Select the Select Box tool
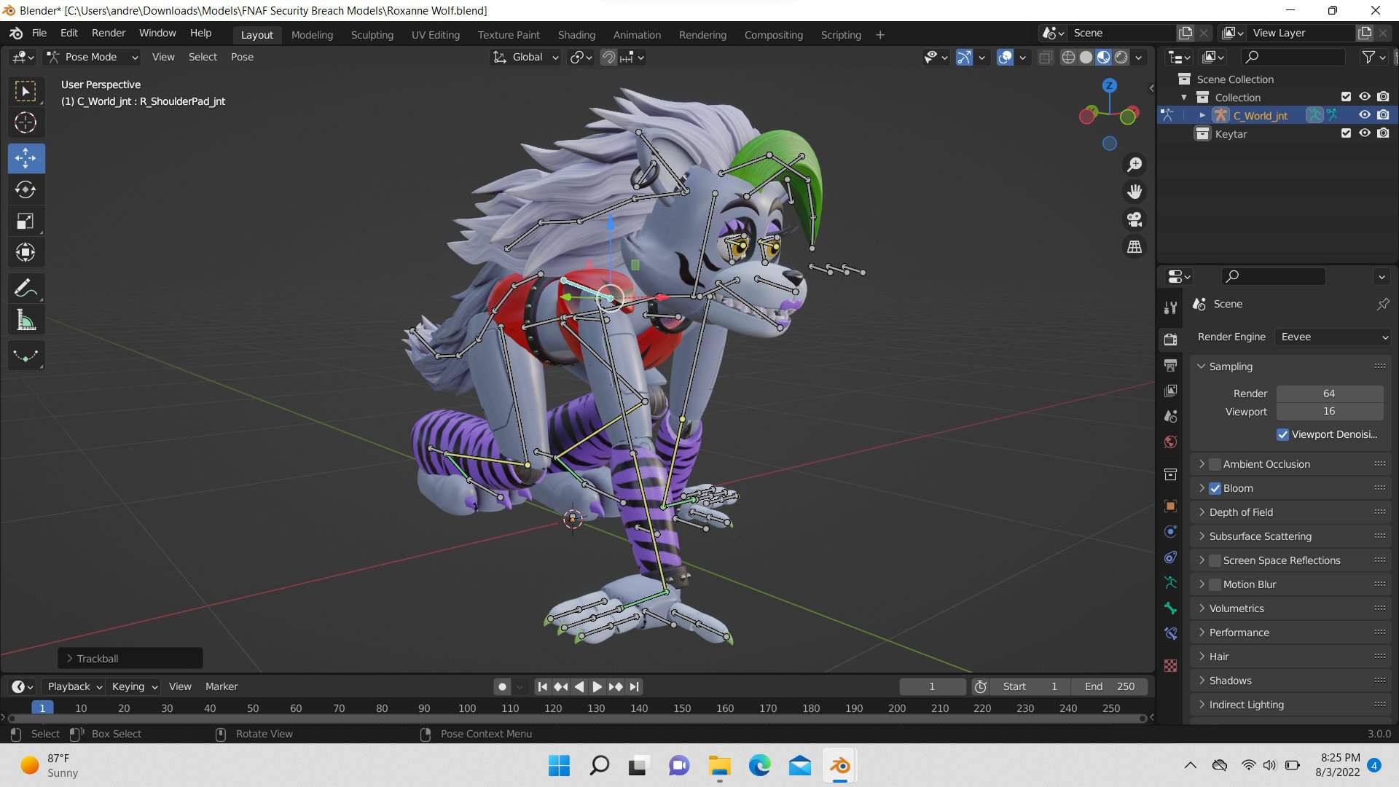The image size is (1399, 787). (26, 91)
